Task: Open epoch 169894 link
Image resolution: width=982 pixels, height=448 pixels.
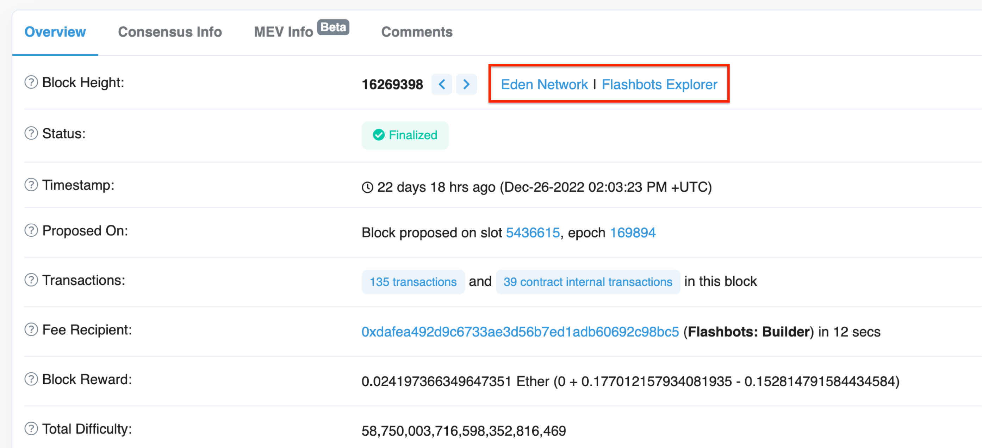Action: click(x=633, y=232)
